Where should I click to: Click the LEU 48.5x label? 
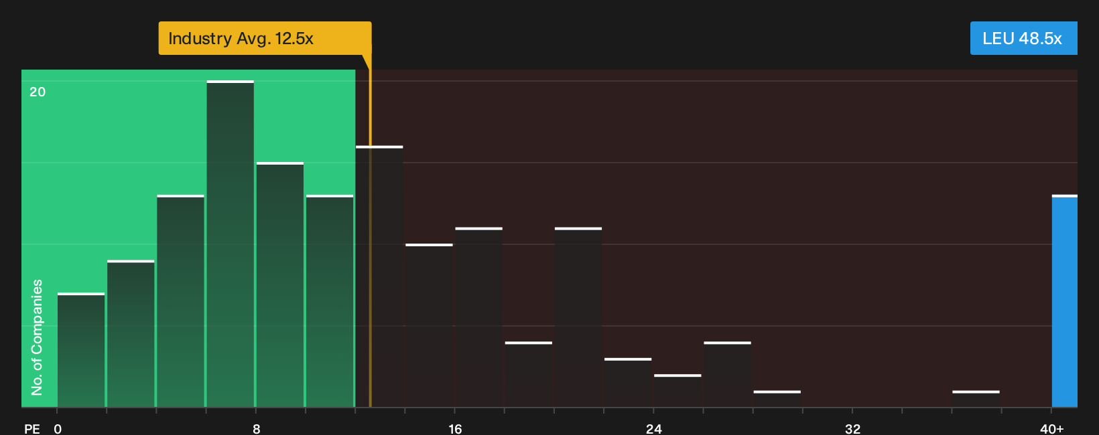click(x=1023, y=38)
